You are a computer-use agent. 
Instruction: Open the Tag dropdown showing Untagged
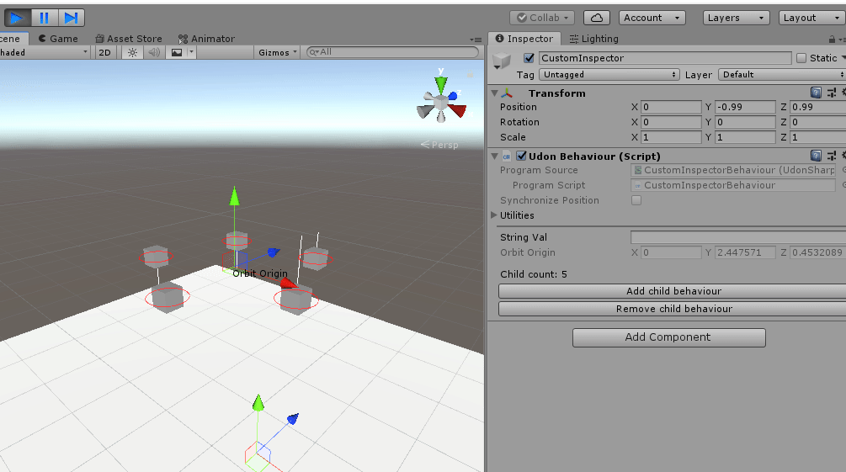(609, 74)
